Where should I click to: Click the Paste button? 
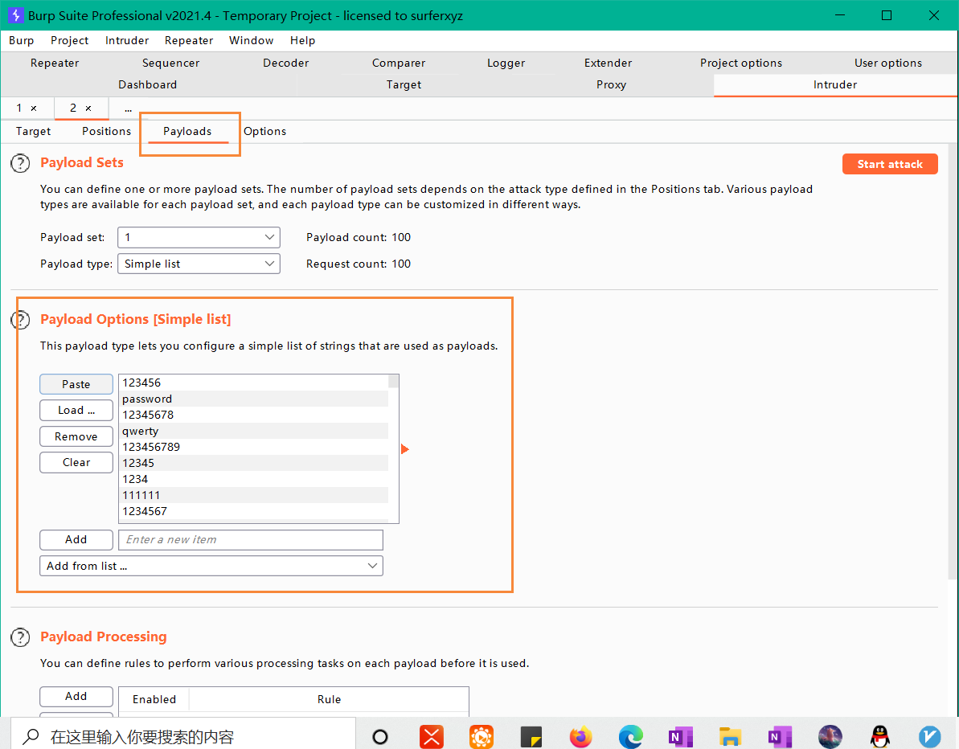click(76, 384)
